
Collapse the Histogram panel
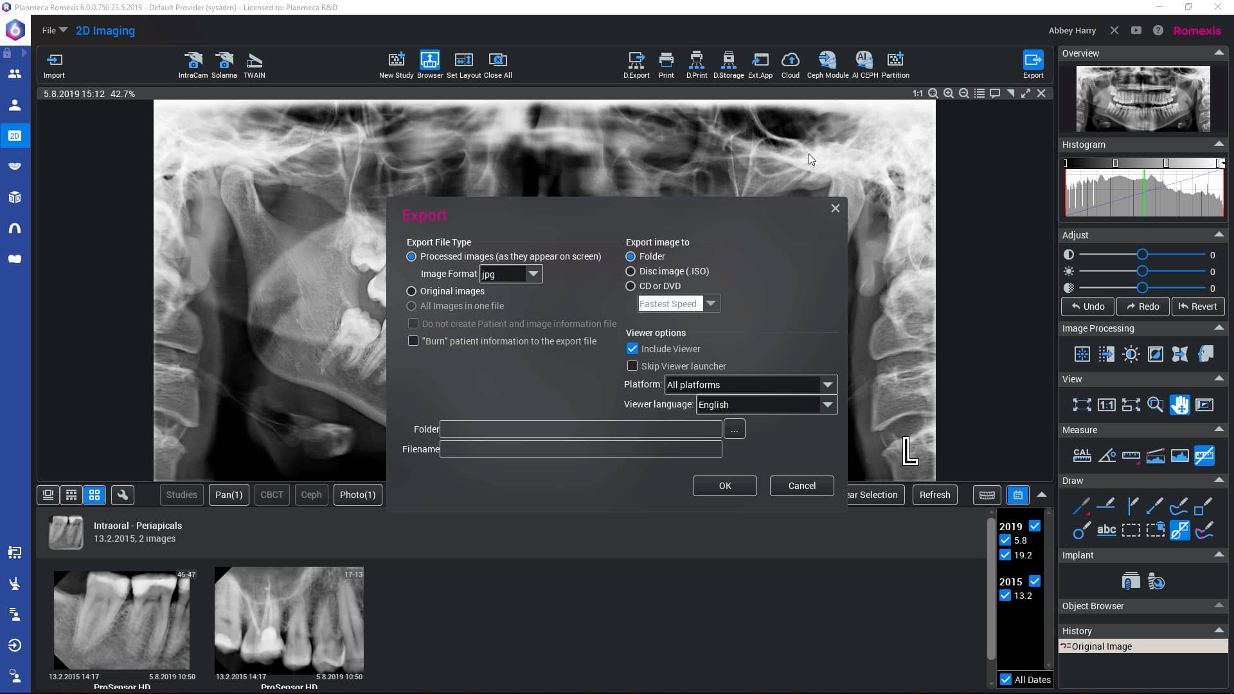(1219, 145)
